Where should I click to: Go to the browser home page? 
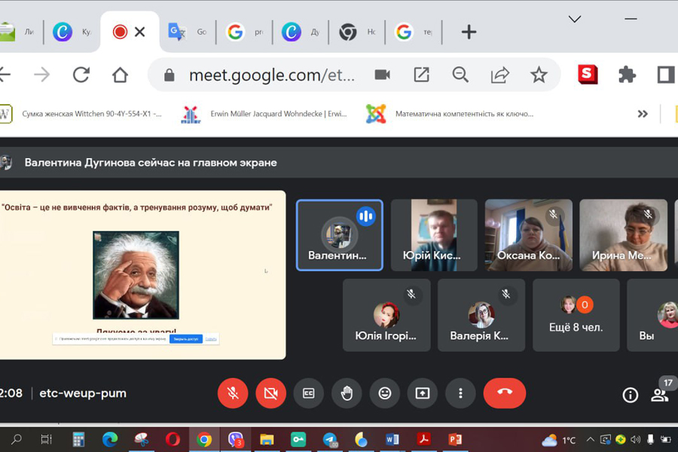pos(120,75)
